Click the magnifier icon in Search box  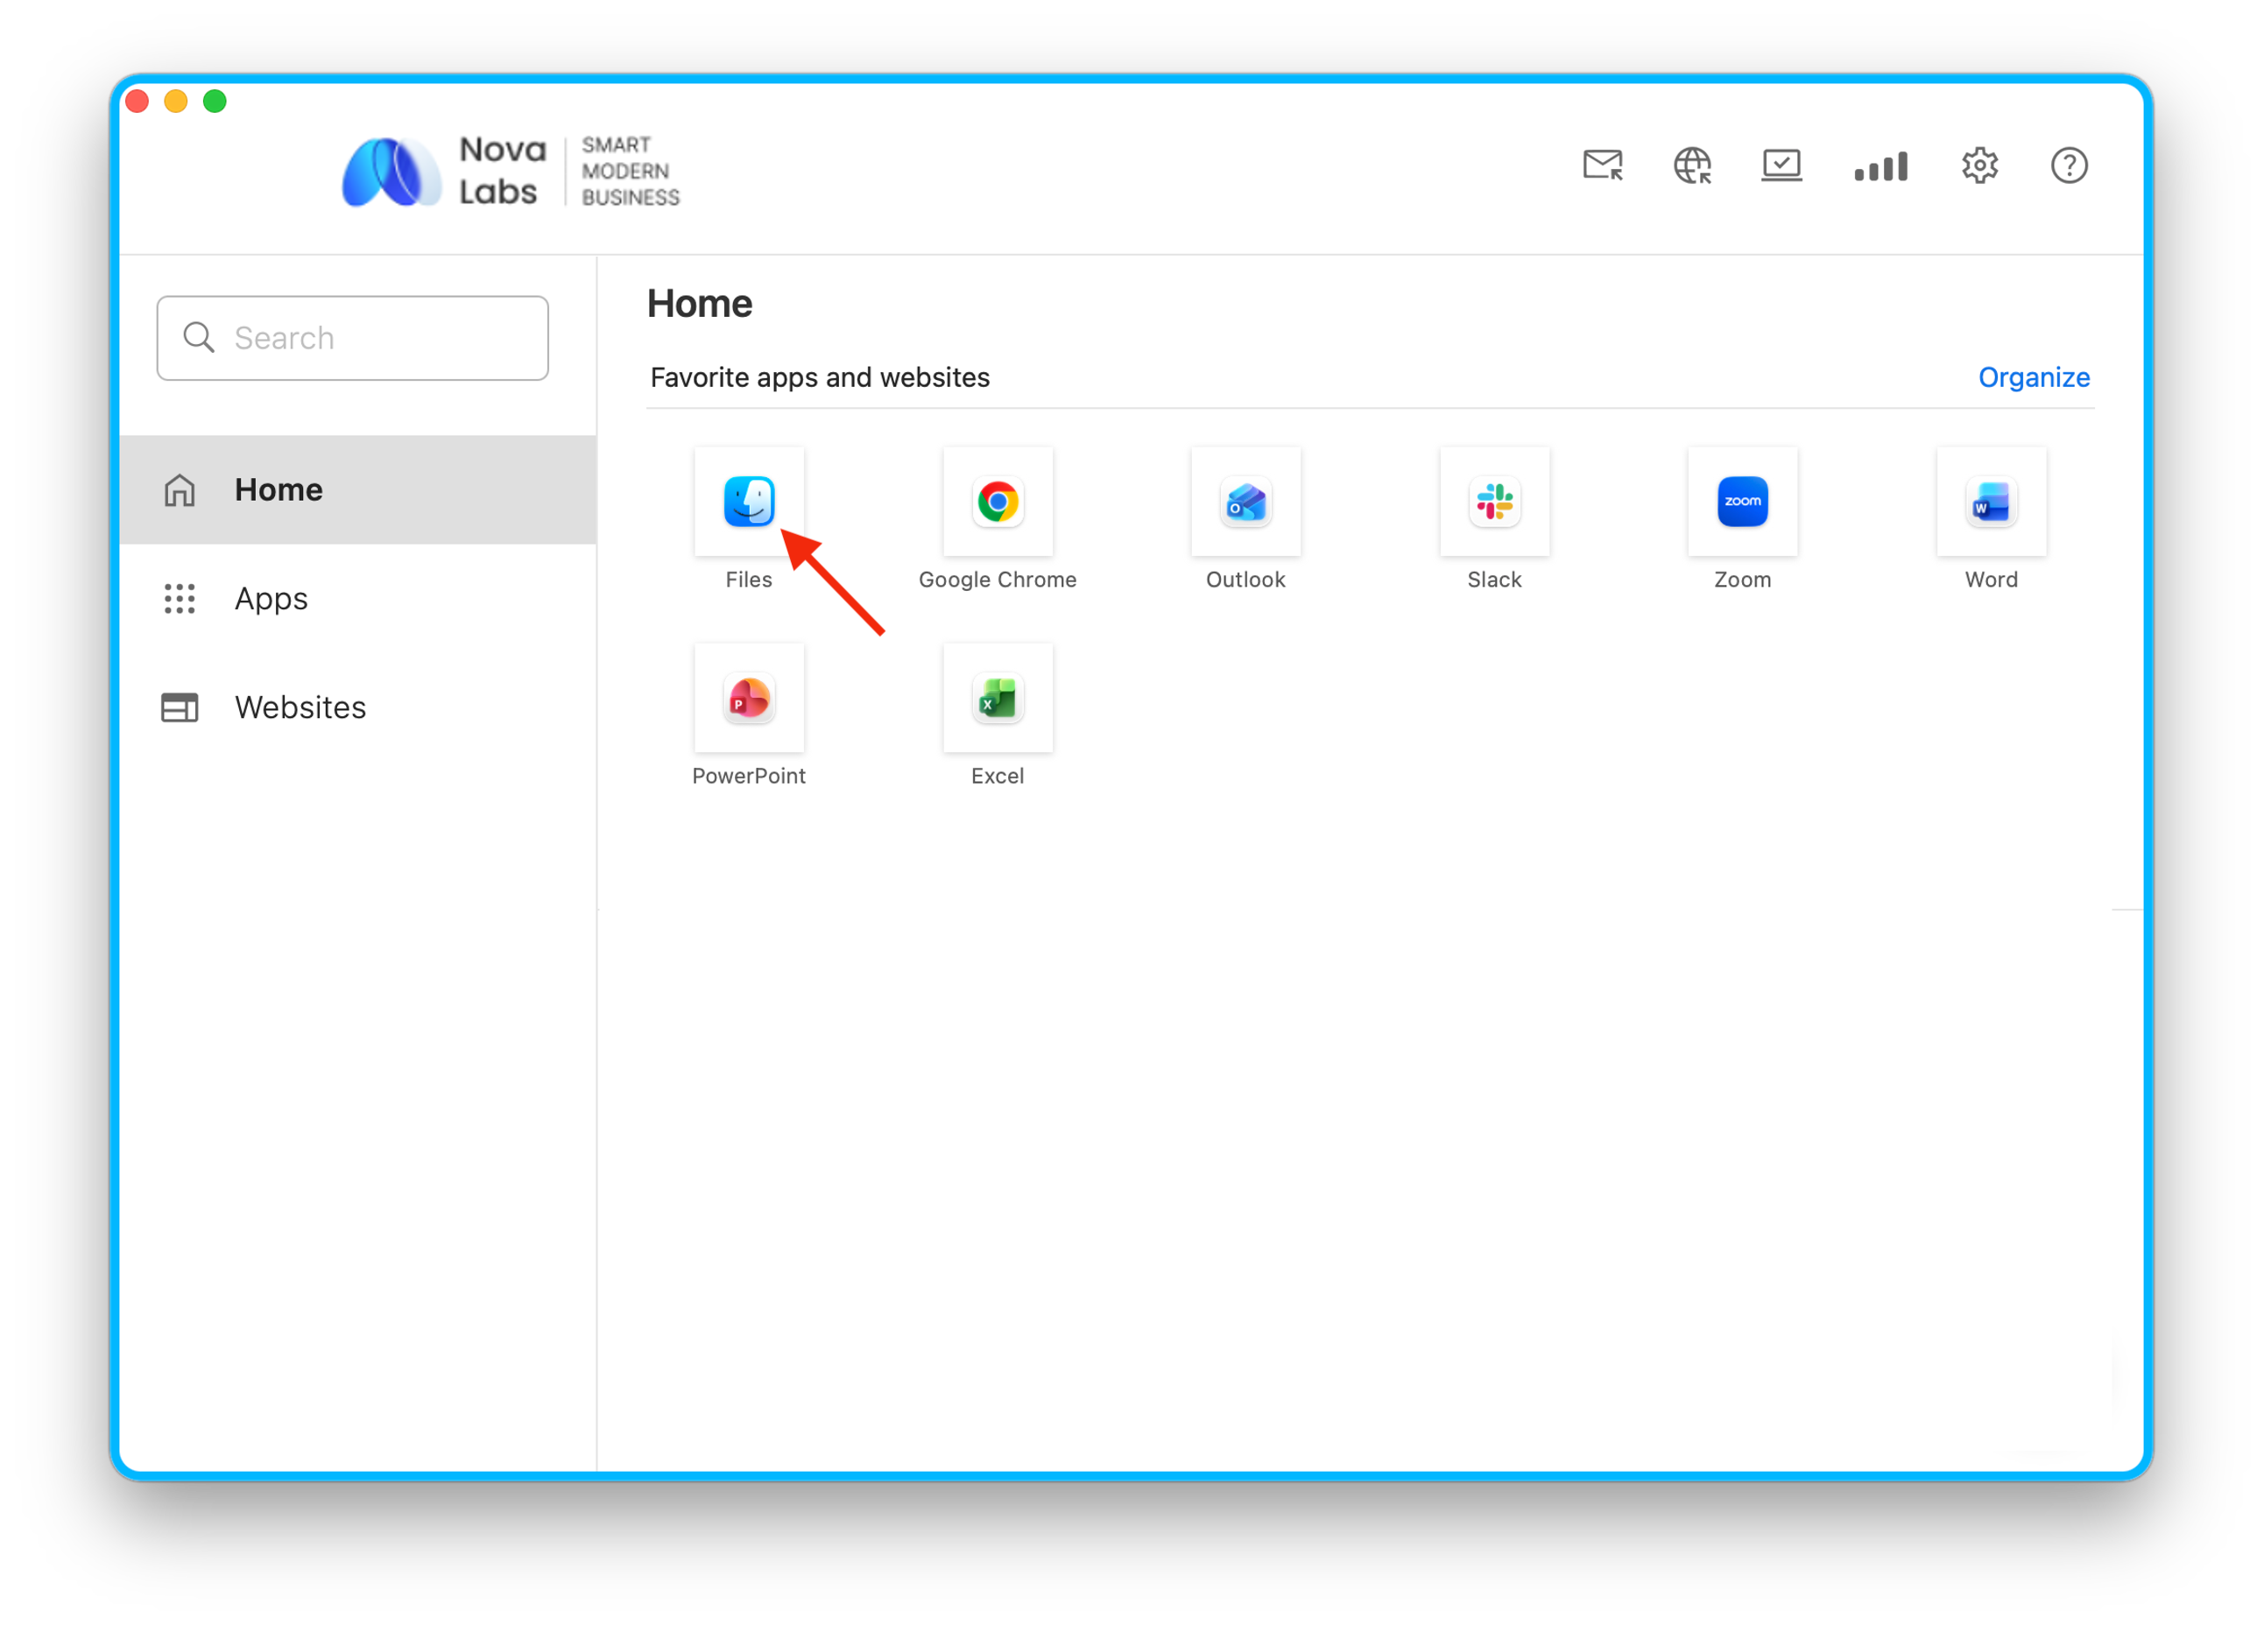coord(199,337)
